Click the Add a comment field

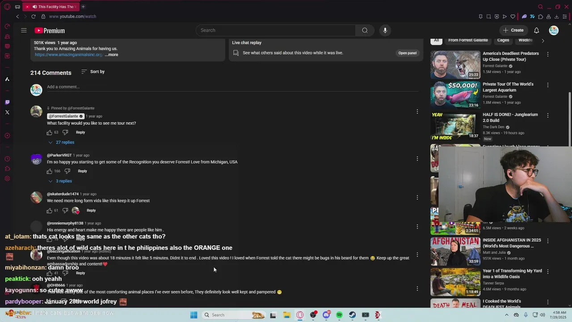[232, 87]
